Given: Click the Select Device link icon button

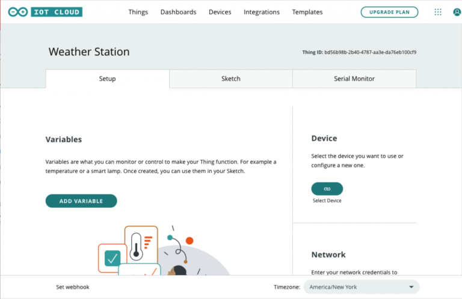Looking at the screenshot, I should coord(327,188).
